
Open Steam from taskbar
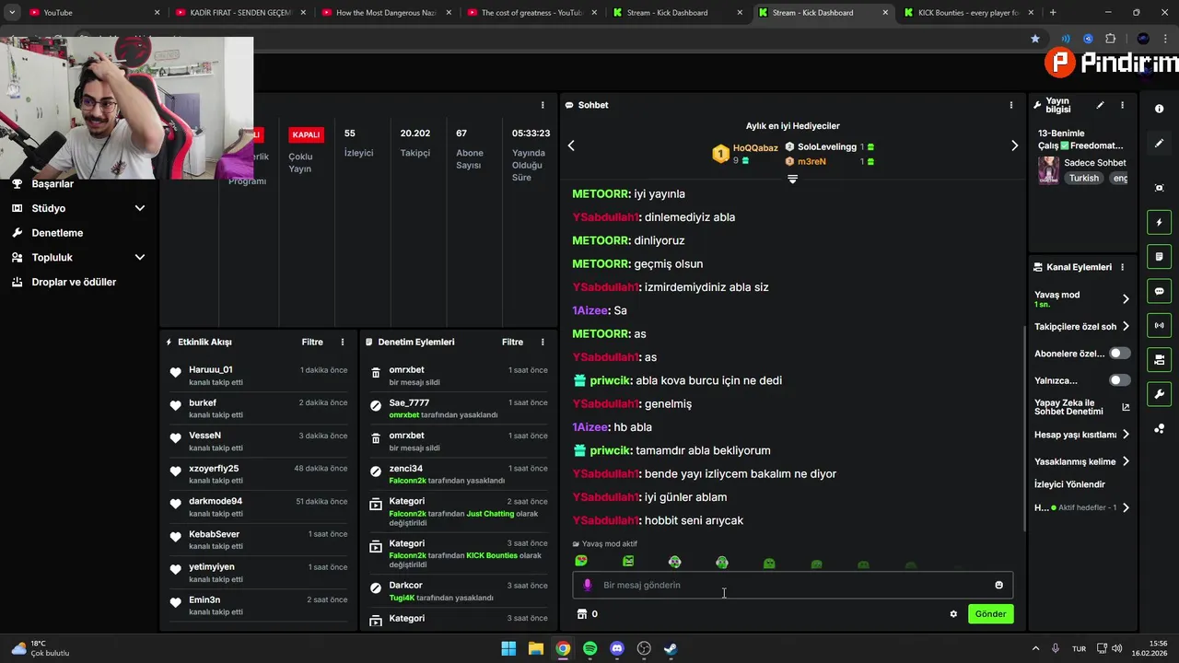671,648
